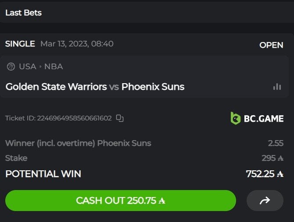Open Golden State Warriors team name
Image resolution: width=294 pixels, height=222 pixels.
coord(56,87)
